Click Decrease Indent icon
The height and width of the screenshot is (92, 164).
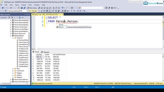pyautogui.click(x=78, y=11)
